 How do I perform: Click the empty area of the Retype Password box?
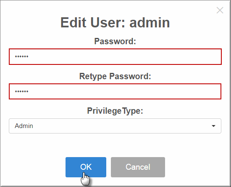click(x=125, y=91)
